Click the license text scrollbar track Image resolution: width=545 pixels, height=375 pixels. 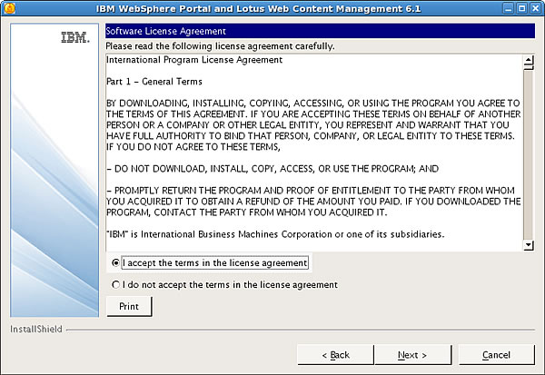coord(529,154)
